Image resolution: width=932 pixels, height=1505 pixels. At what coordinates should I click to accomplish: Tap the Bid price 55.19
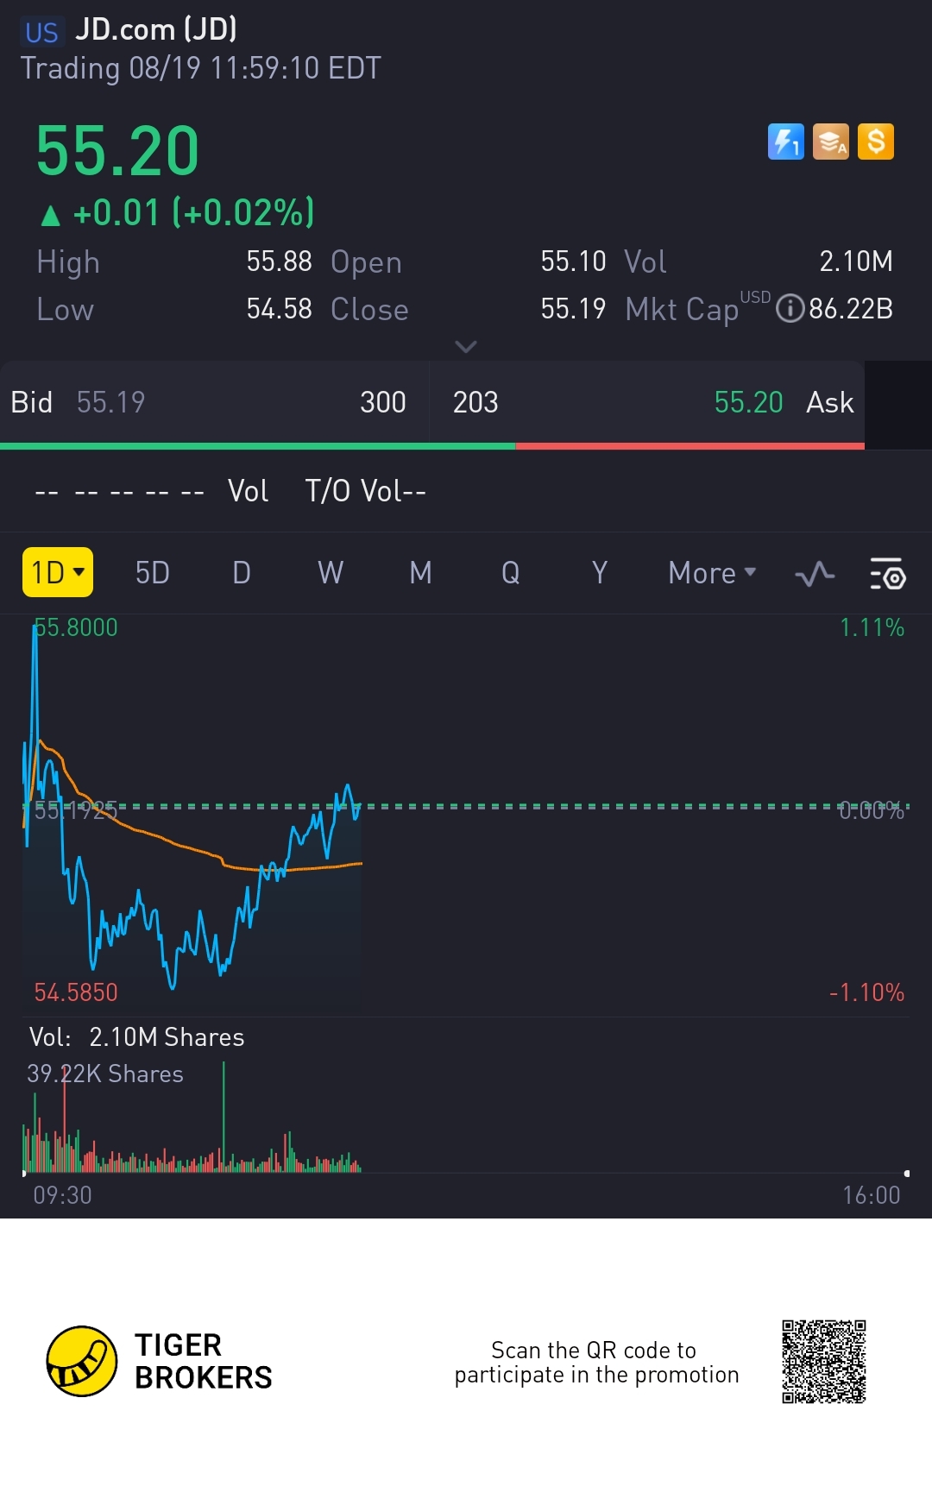(x=111, y=402)
